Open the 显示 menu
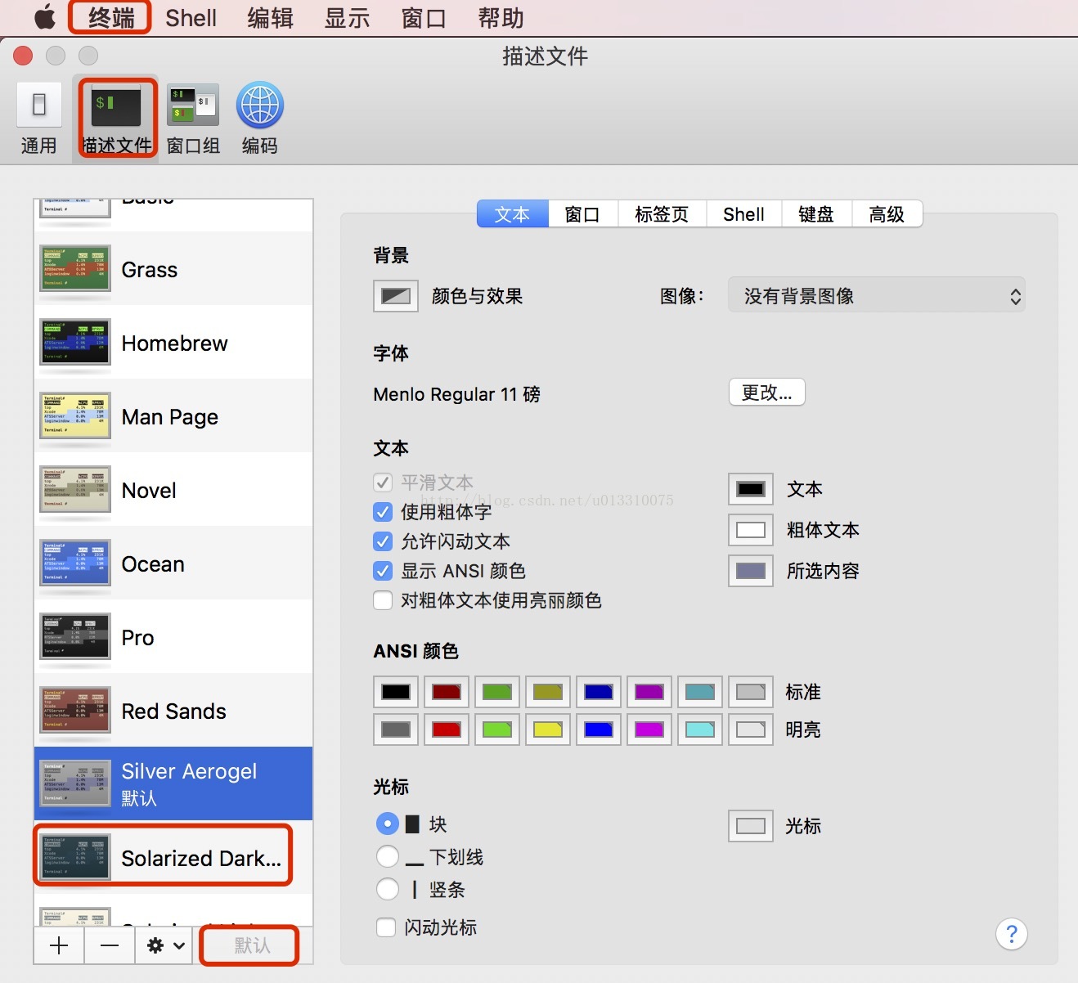 347,17
